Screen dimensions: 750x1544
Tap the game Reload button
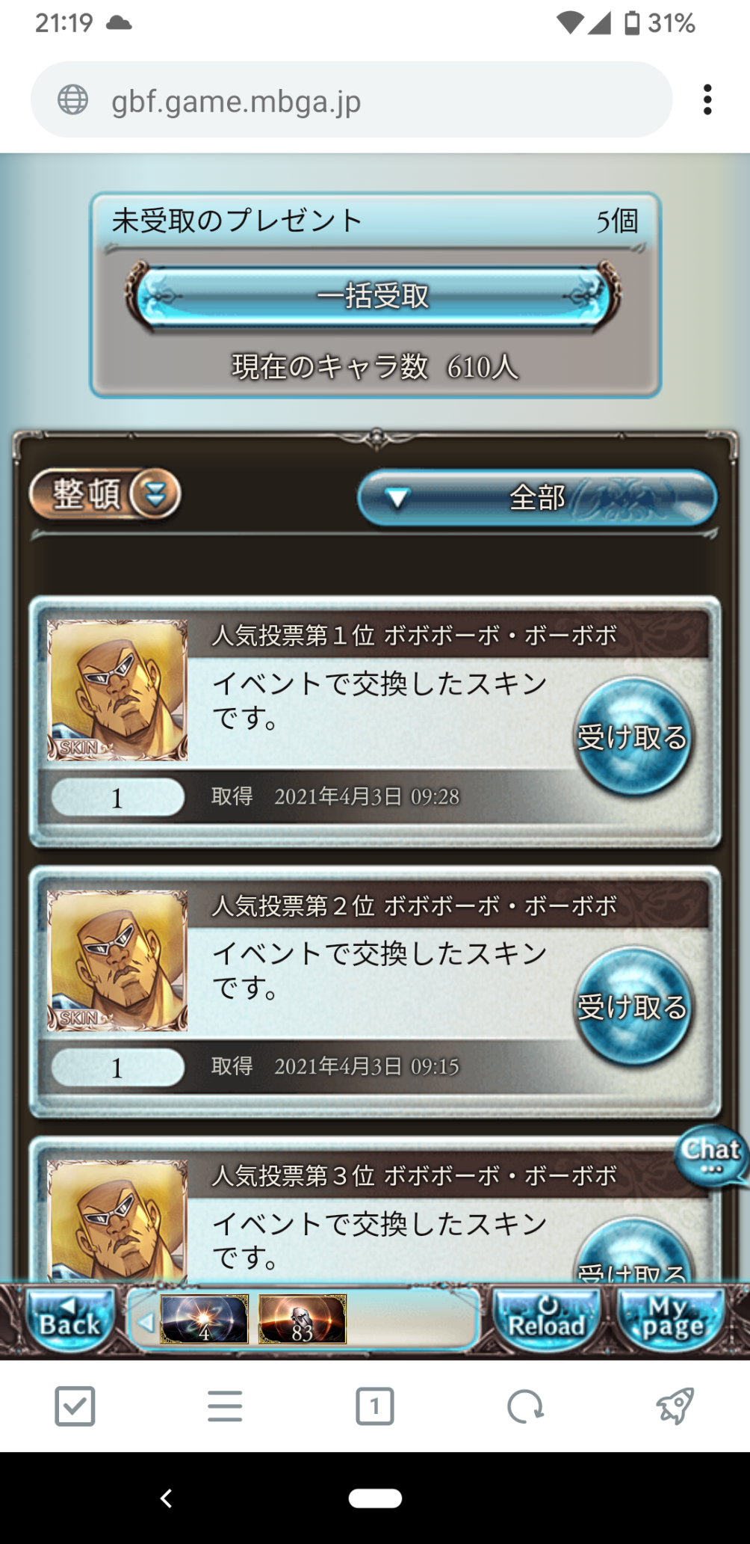click(x=546, y=1320)
